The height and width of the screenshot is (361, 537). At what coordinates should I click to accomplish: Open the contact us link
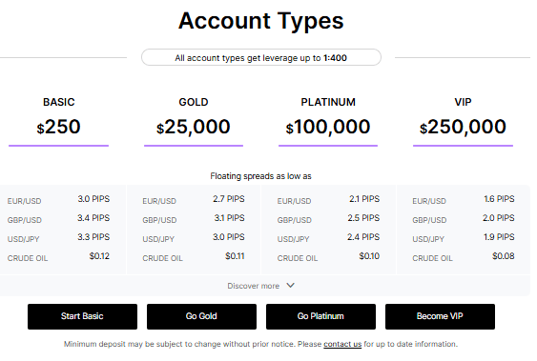tap(342, 344)
